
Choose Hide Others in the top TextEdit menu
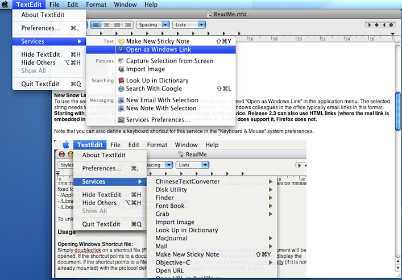pyautogui.click(x=49, y=62)
